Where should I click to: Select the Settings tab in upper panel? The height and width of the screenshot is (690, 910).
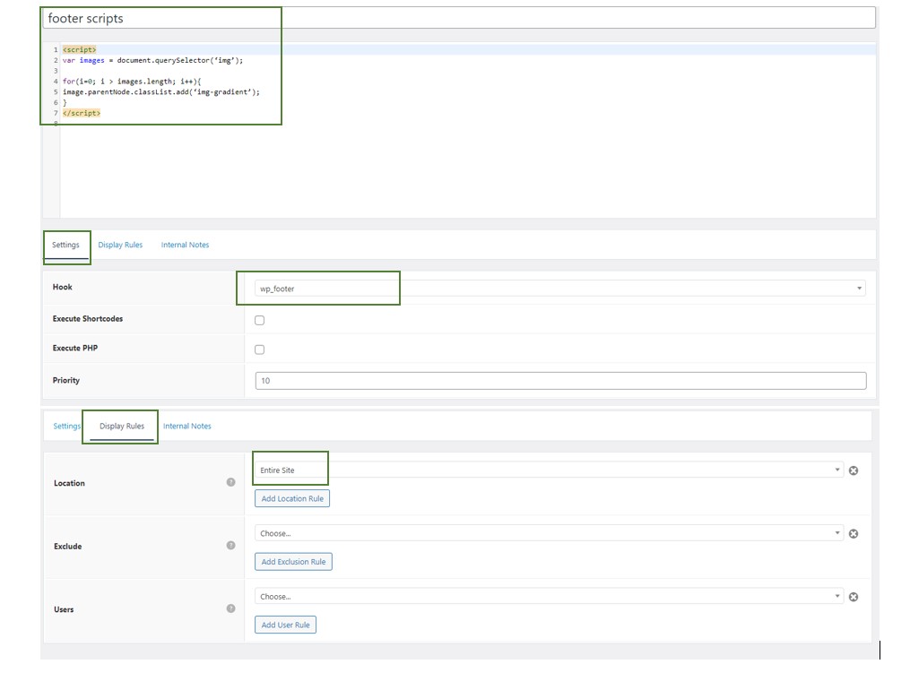[65, 246]
